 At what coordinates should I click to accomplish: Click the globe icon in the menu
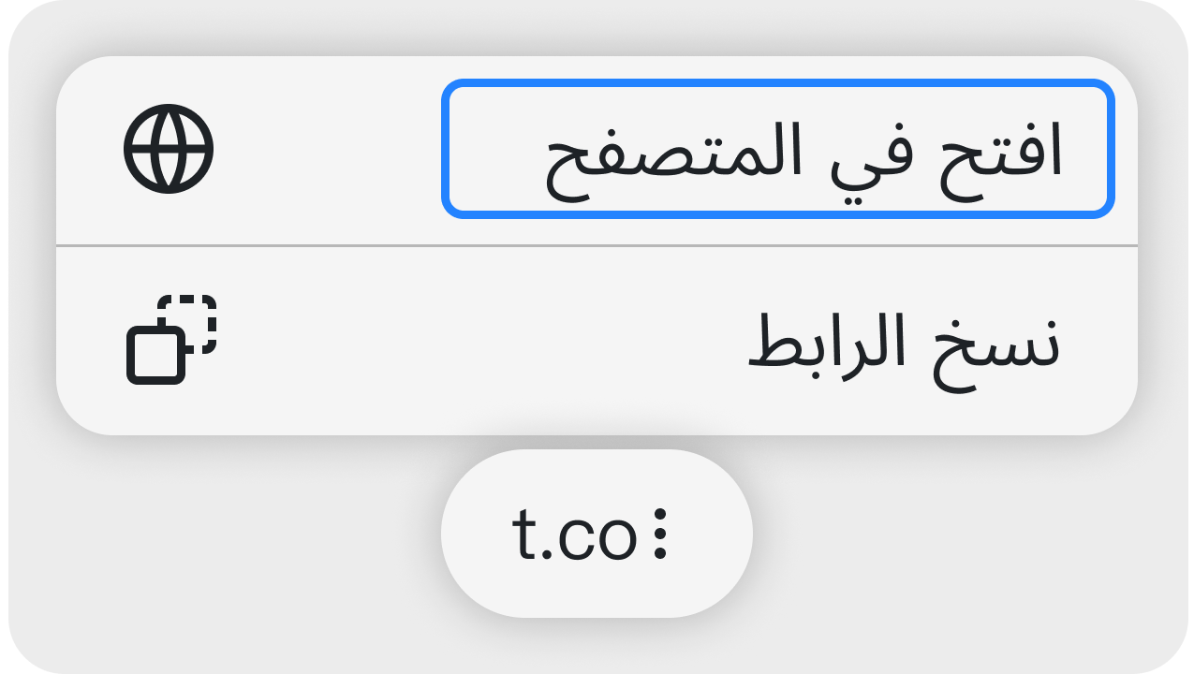pyautogui.click(x=169, y=149)
